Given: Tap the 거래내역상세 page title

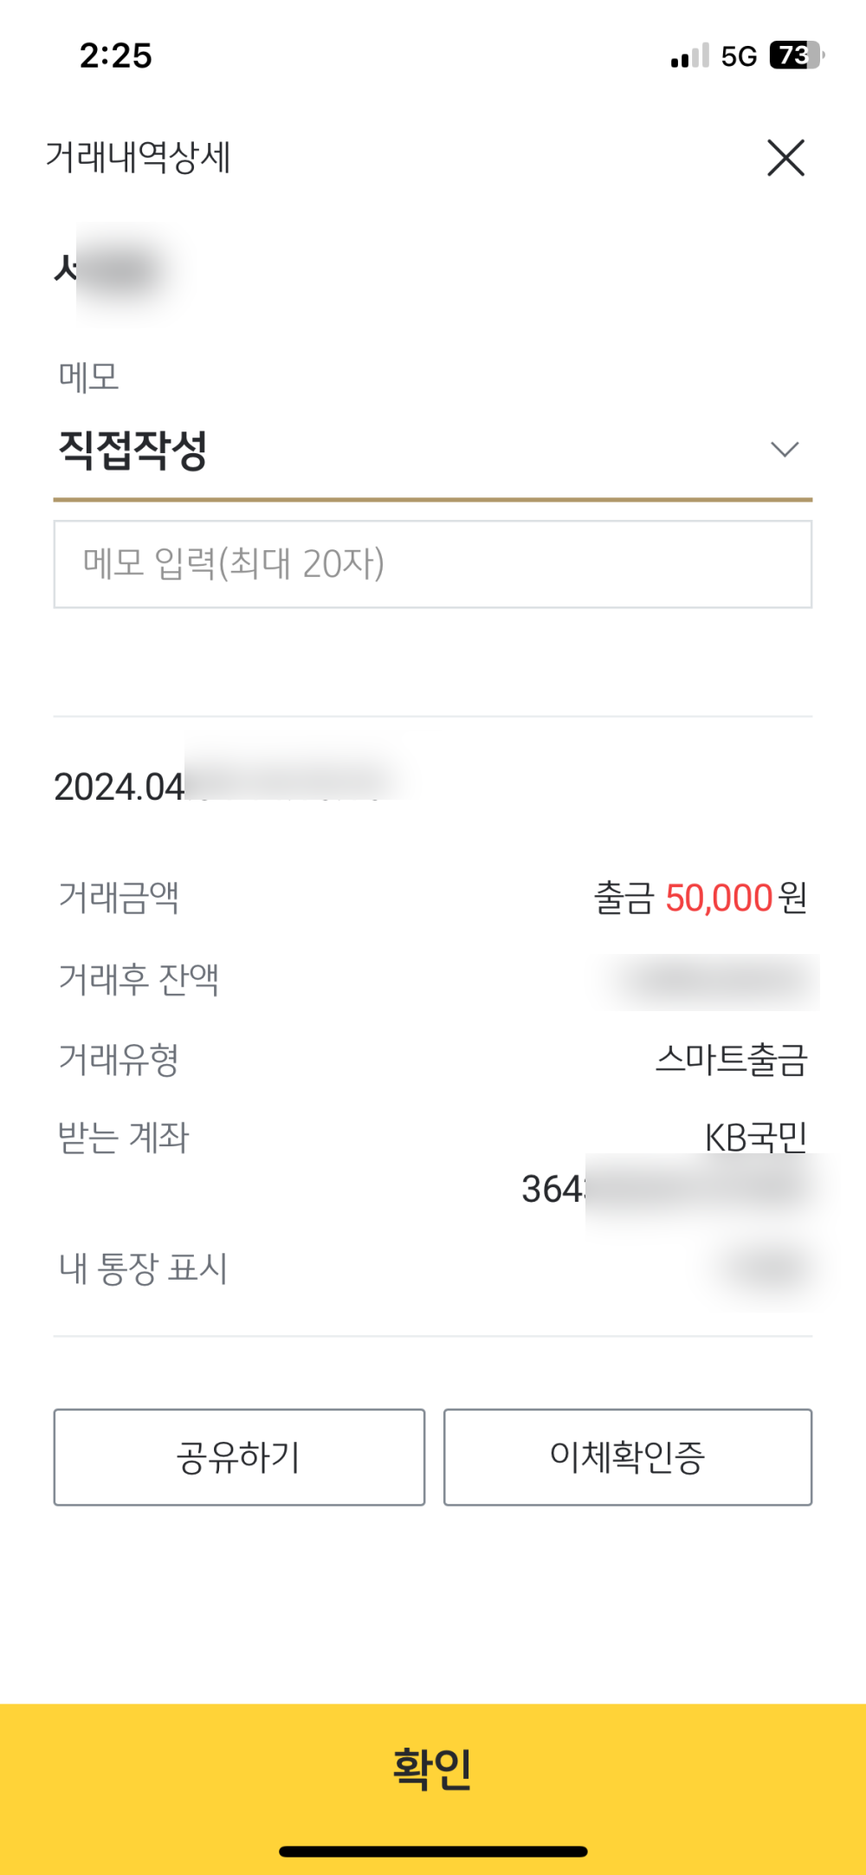Looking at the screenshot, I should tap(138, 158).
